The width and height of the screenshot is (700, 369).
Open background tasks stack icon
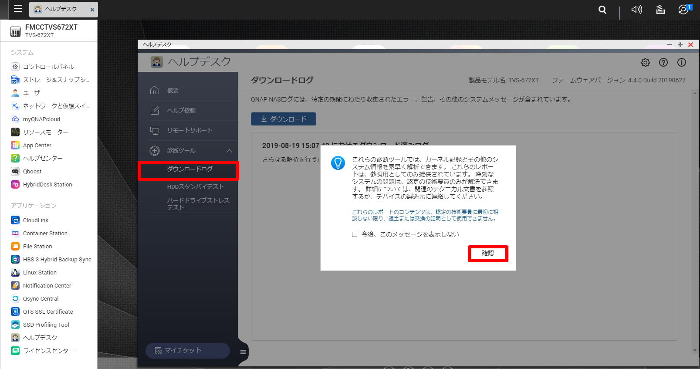pos(660,10)
